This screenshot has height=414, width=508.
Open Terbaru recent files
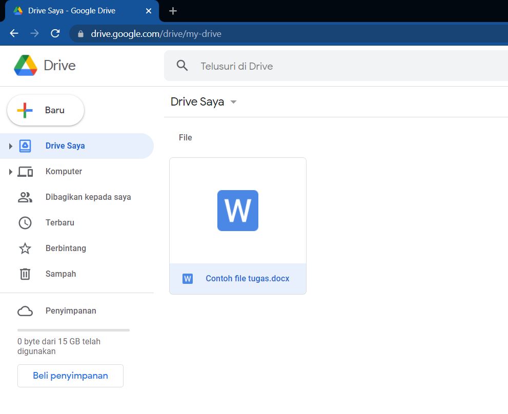(x=77, y=222)
